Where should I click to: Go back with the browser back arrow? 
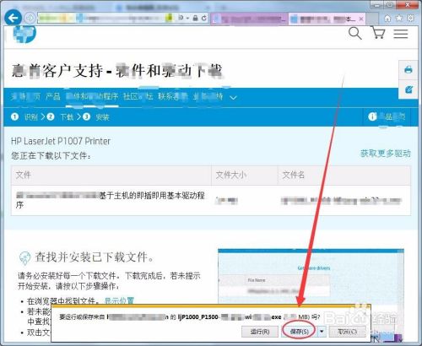click(x=13, y=18)
